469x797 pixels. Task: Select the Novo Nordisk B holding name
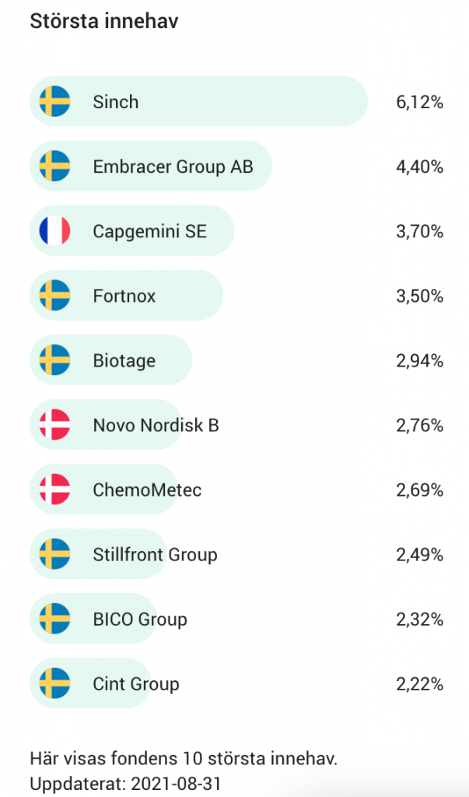tap(156, 425)
